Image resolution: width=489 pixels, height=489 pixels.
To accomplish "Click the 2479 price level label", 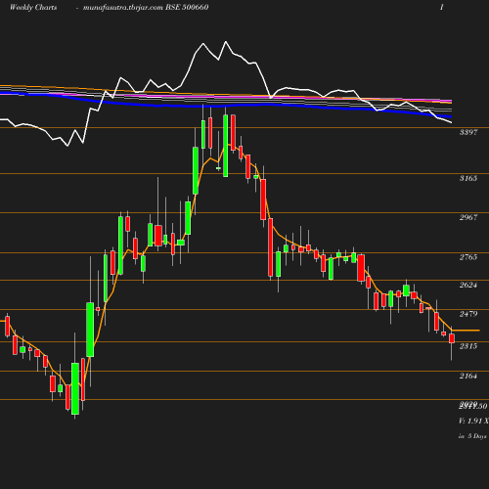I will coord(468,314).
